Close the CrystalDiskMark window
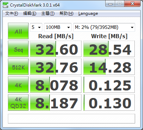Viewport: 143px width, 130px height. click(x=132, y=4)
